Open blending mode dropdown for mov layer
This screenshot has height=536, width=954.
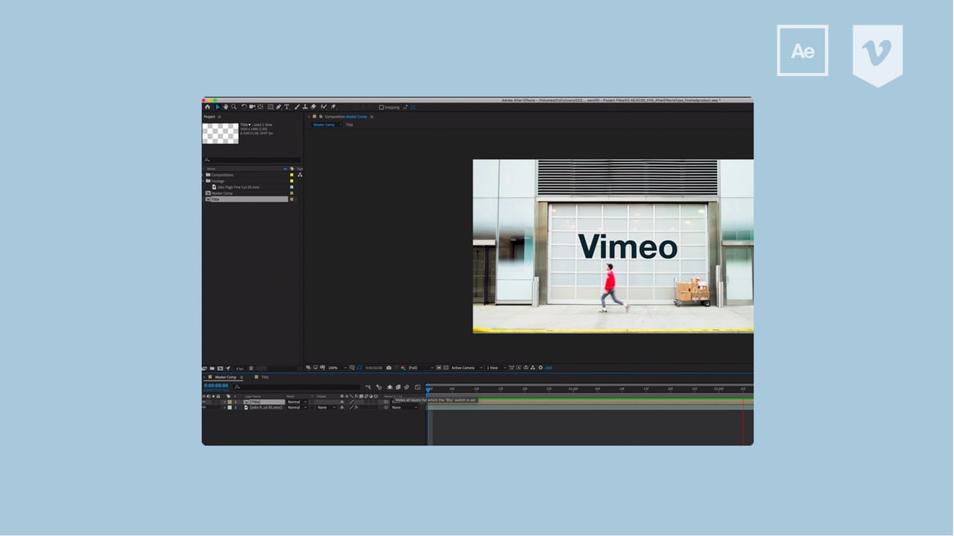pos(297,407)
